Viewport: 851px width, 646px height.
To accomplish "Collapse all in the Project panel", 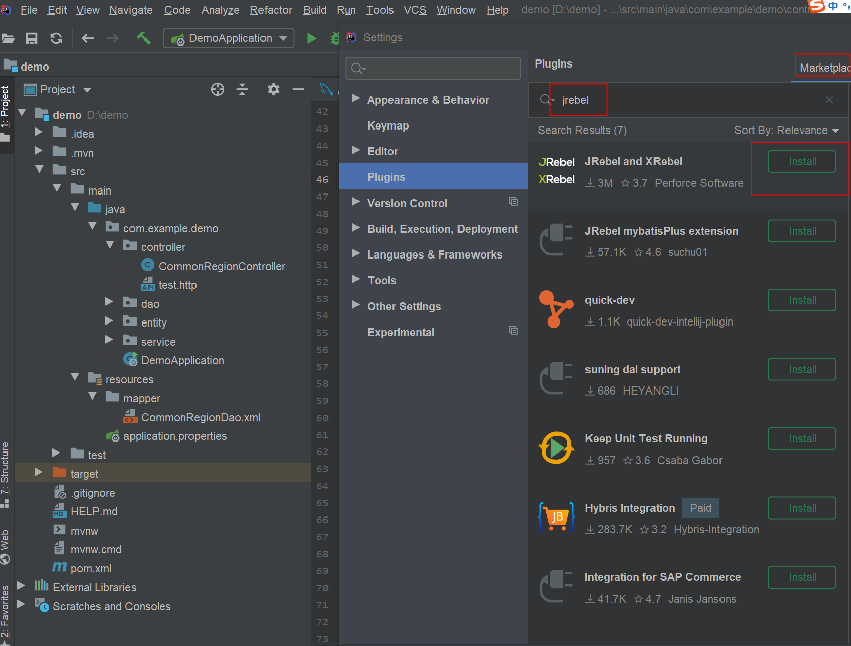I will click(x=242, y=90).
